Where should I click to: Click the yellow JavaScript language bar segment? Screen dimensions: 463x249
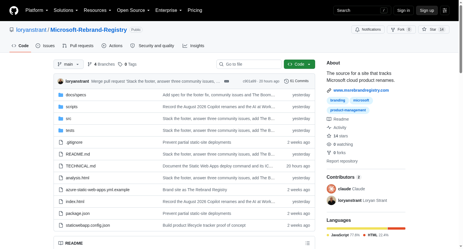357,228
